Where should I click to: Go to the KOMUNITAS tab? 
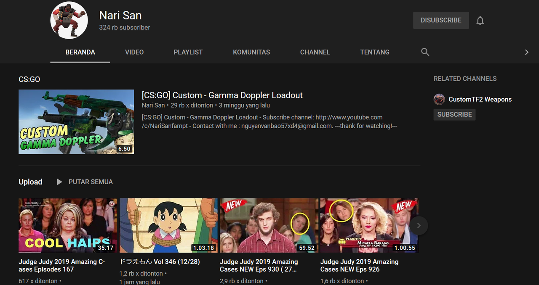(x=251, y=52)
